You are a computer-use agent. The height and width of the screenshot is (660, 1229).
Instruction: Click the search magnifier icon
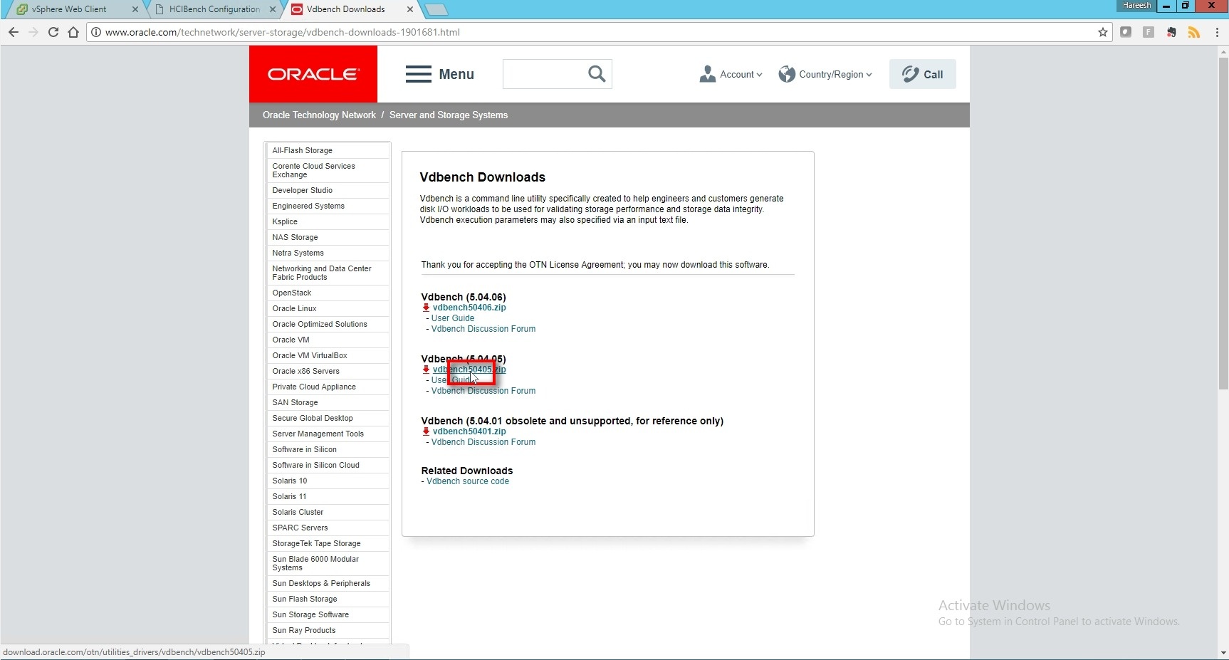point(597,74)
